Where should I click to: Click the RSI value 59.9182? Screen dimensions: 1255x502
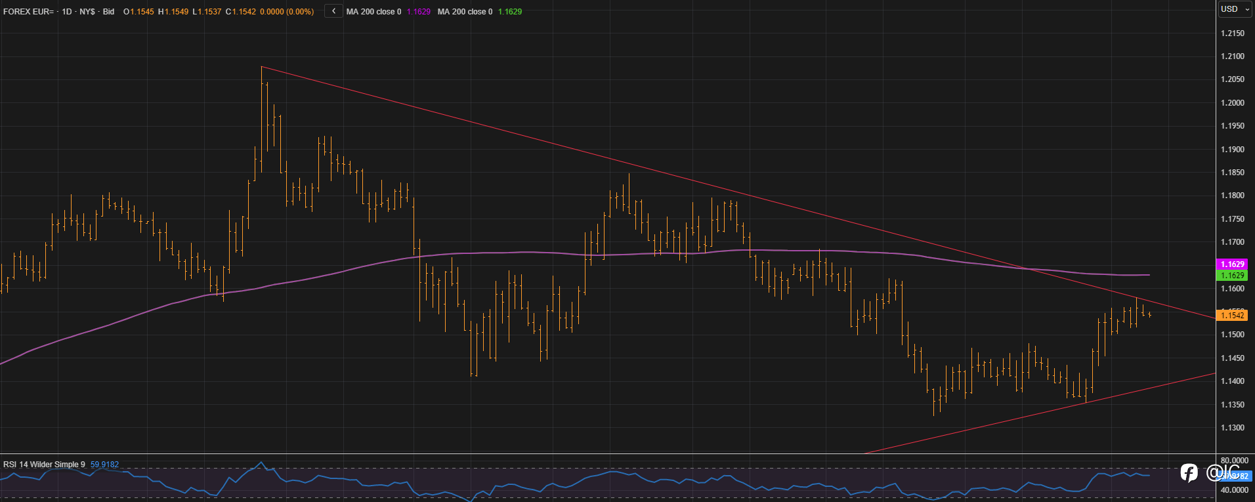[104, 465]
